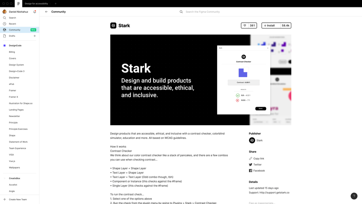This screenshot has width=362, height=204.
Task: Focus the Search the Figma Community field
Action: pos(202,12)
